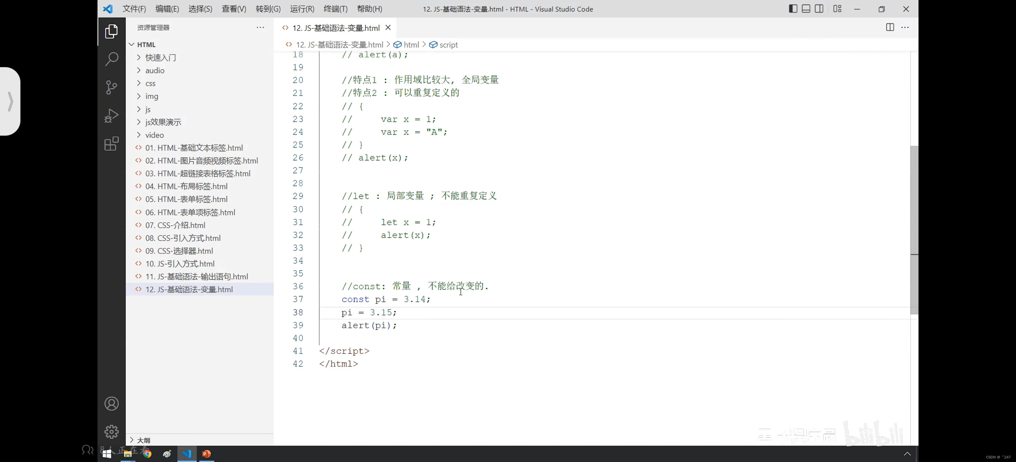Open Run and Debug view
1016x462 pixels.
[112, 116]
